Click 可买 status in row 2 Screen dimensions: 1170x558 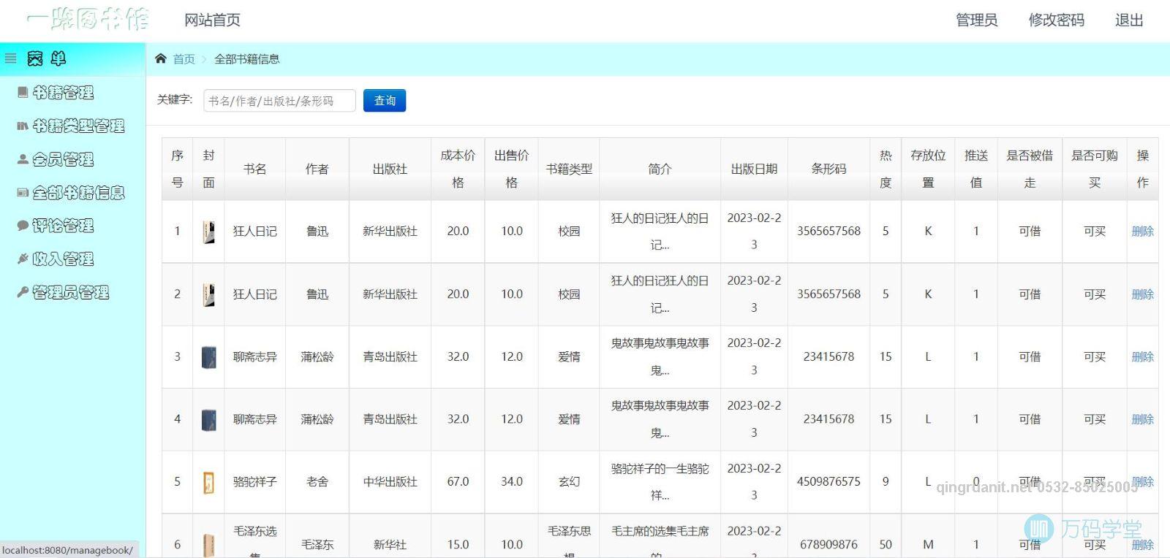tap(1094, 294)
